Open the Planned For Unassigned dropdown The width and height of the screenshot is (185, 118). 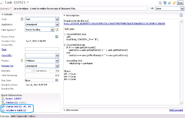point(57,66)
